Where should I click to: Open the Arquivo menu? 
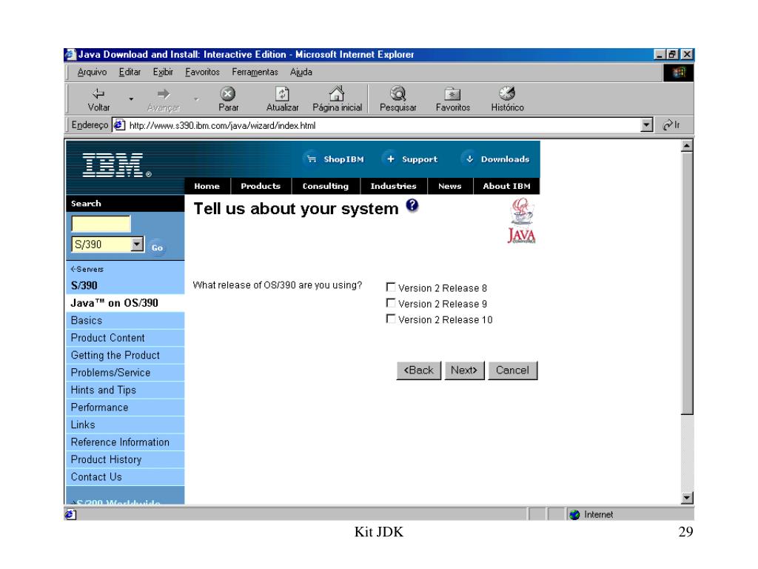click(x=92, y=72)
